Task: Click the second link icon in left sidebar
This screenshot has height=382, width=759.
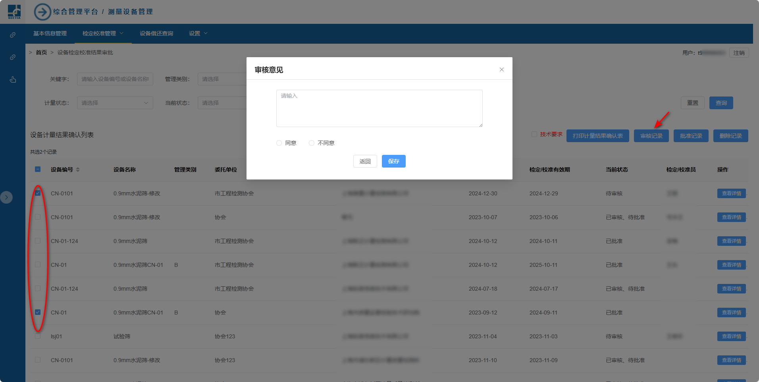Action: (13, 57)
